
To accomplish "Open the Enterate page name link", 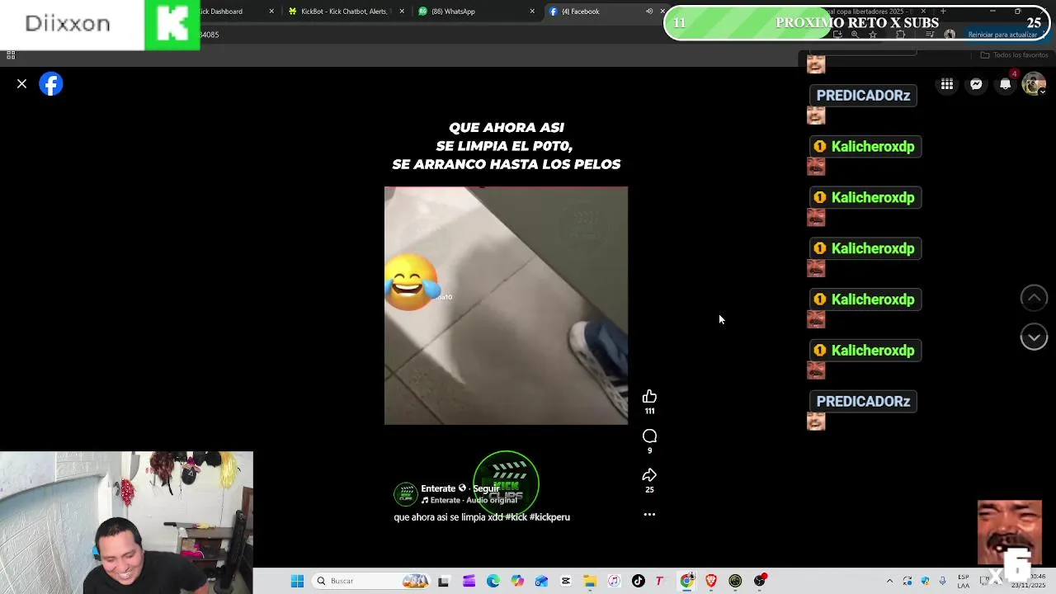I will click(438, 488).
